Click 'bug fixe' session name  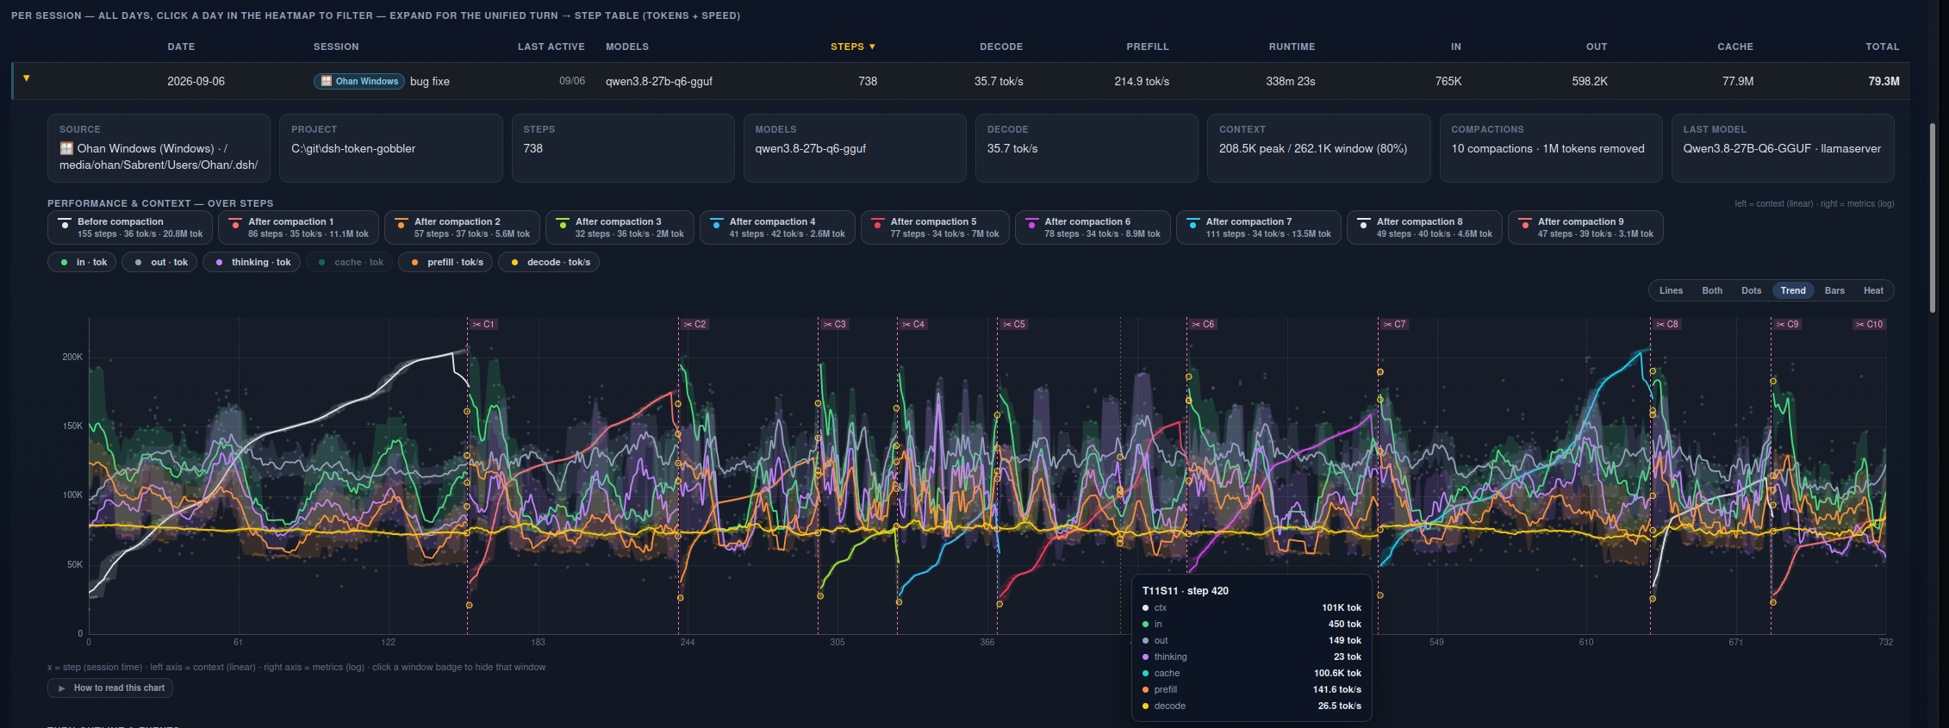[430, 81]
